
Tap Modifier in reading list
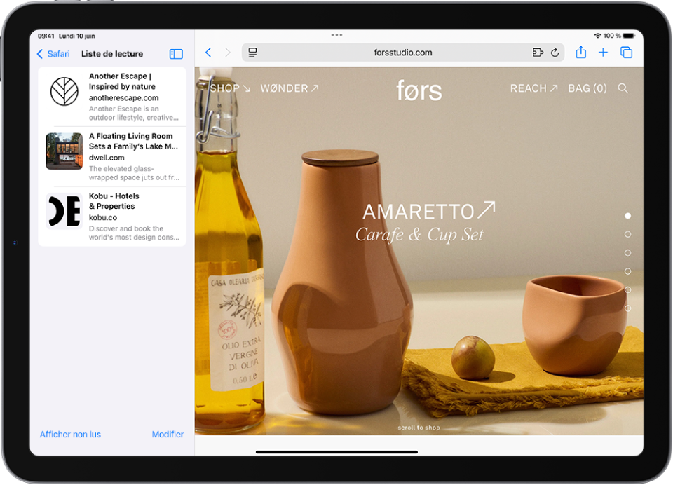(x=168, y=435)
